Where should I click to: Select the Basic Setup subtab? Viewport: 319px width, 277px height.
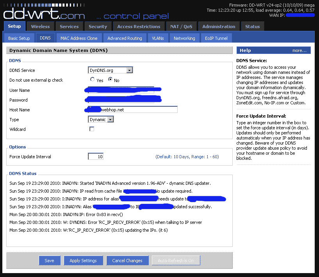tap(19, 38)
